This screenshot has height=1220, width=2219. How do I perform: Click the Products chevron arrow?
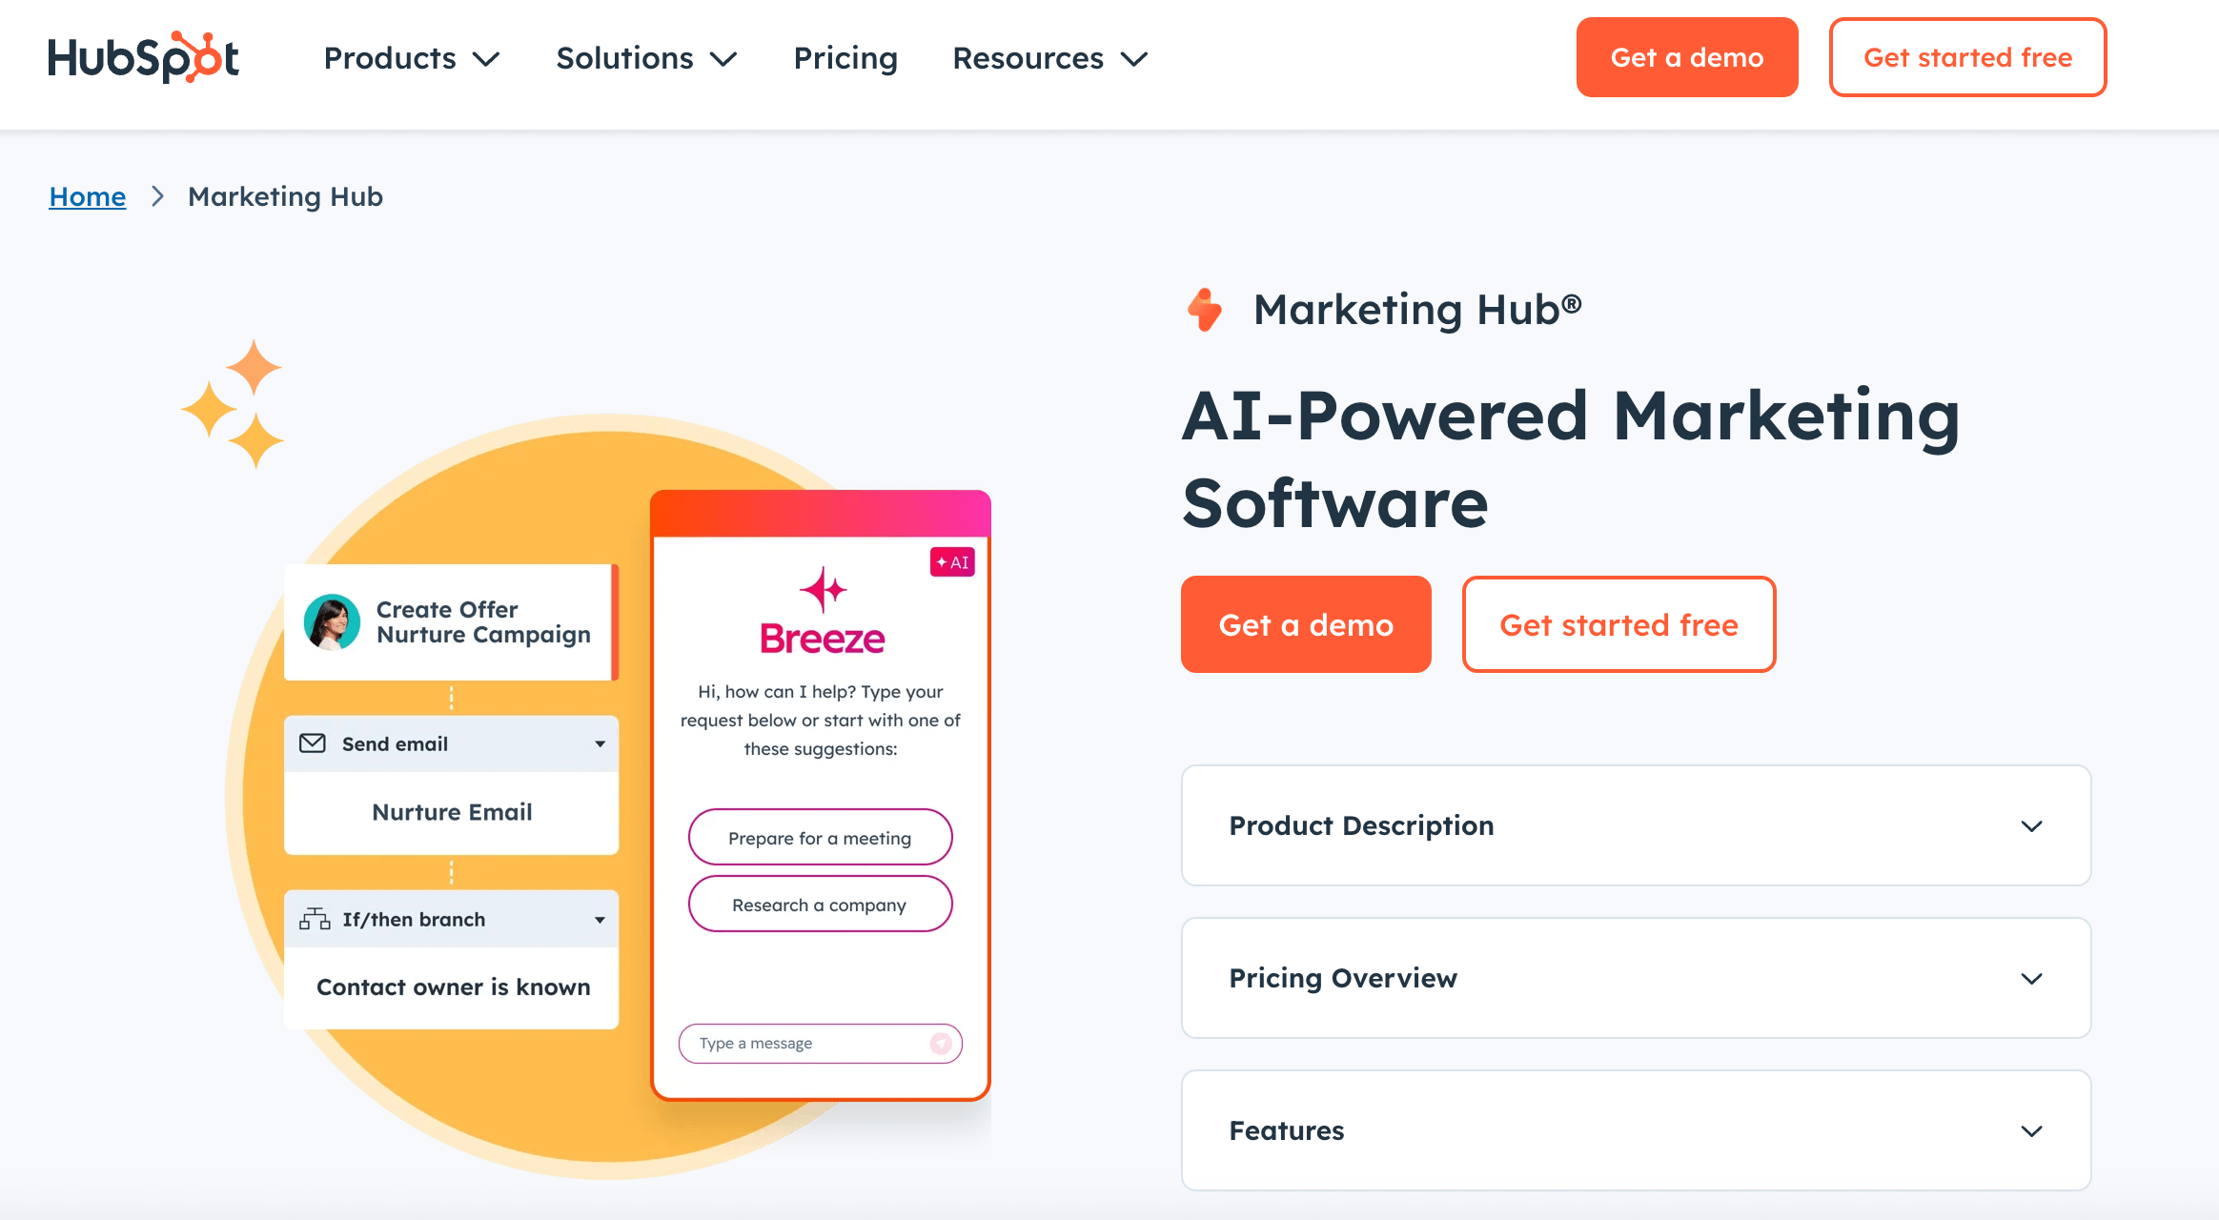486,59
